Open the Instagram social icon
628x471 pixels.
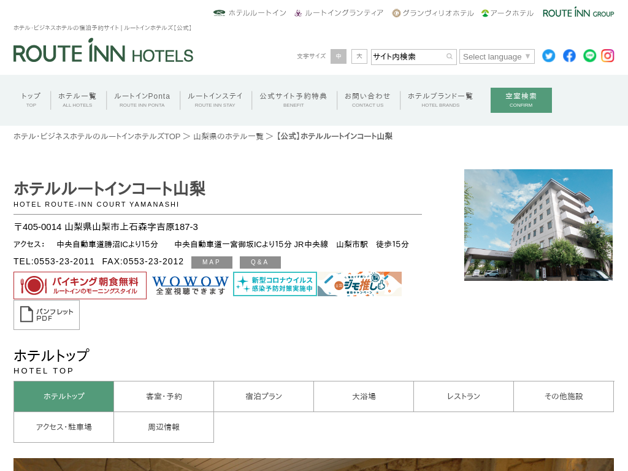(608, 56)
